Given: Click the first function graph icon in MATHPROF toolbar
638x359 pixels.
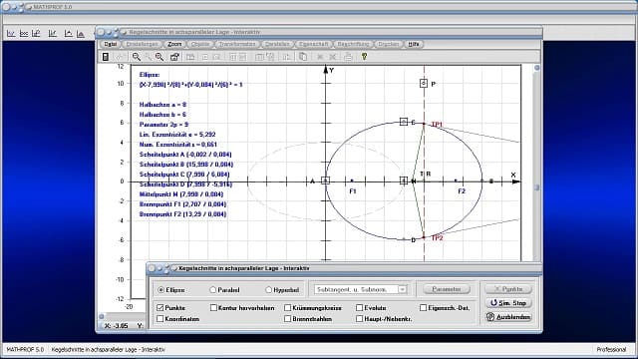Looking at the screenshot, I should point(11,34).
